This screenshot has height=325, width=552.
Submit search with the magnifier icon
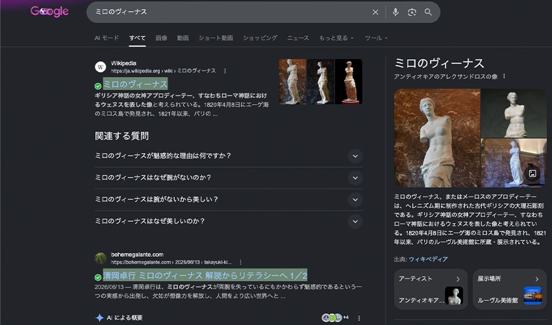coord(428,12)
